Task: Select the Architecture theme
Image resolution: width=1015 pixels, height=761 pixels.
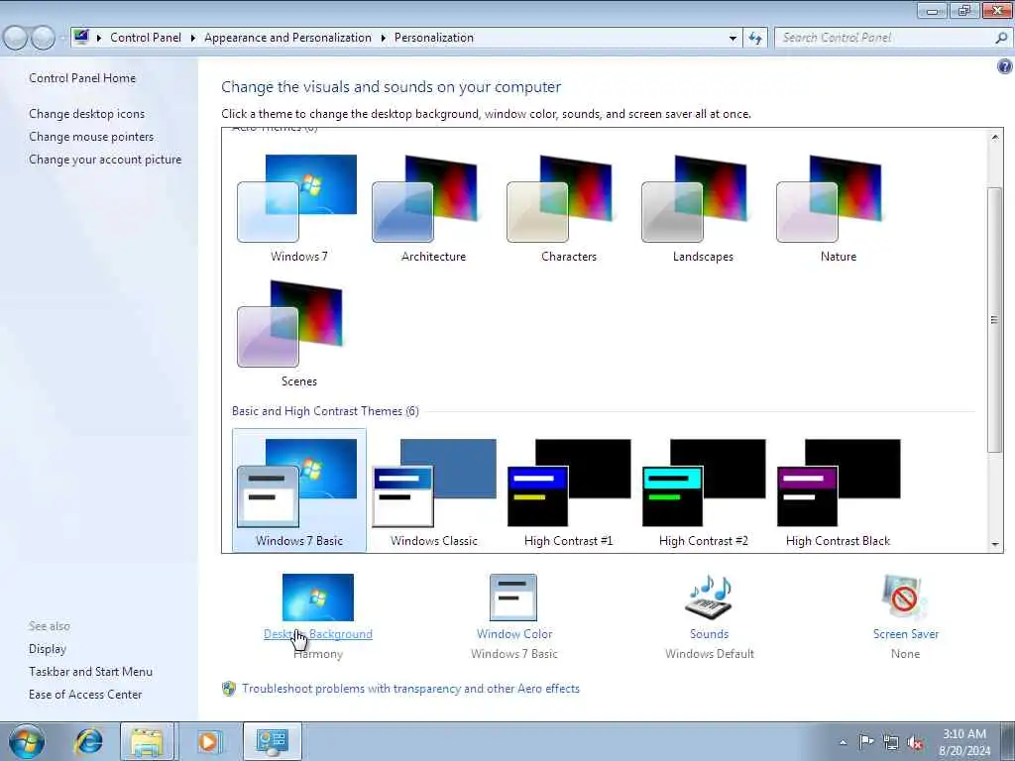Action: pyautogui.click(x=433, y=208)
